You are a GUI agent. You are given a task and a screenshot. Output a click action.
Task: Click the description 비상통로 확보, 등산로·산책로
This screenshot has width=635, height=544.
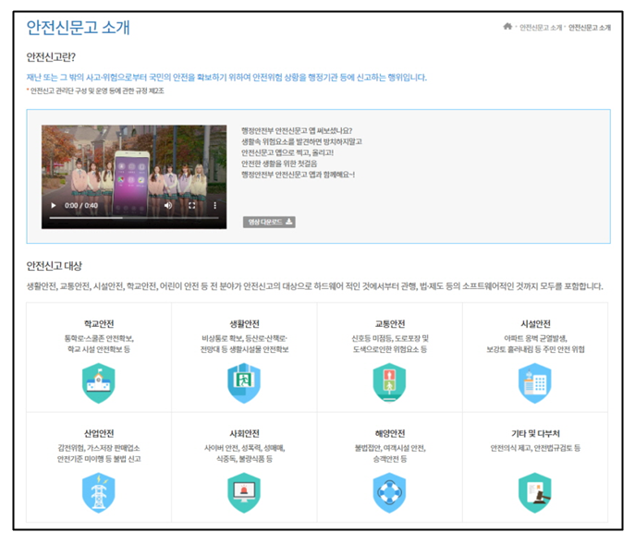(x=244, y=338)
